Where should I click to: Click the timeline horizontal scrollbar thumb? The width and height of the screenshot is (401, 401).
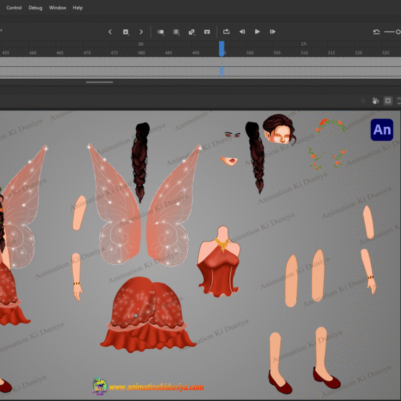click(x=100, y=82)
